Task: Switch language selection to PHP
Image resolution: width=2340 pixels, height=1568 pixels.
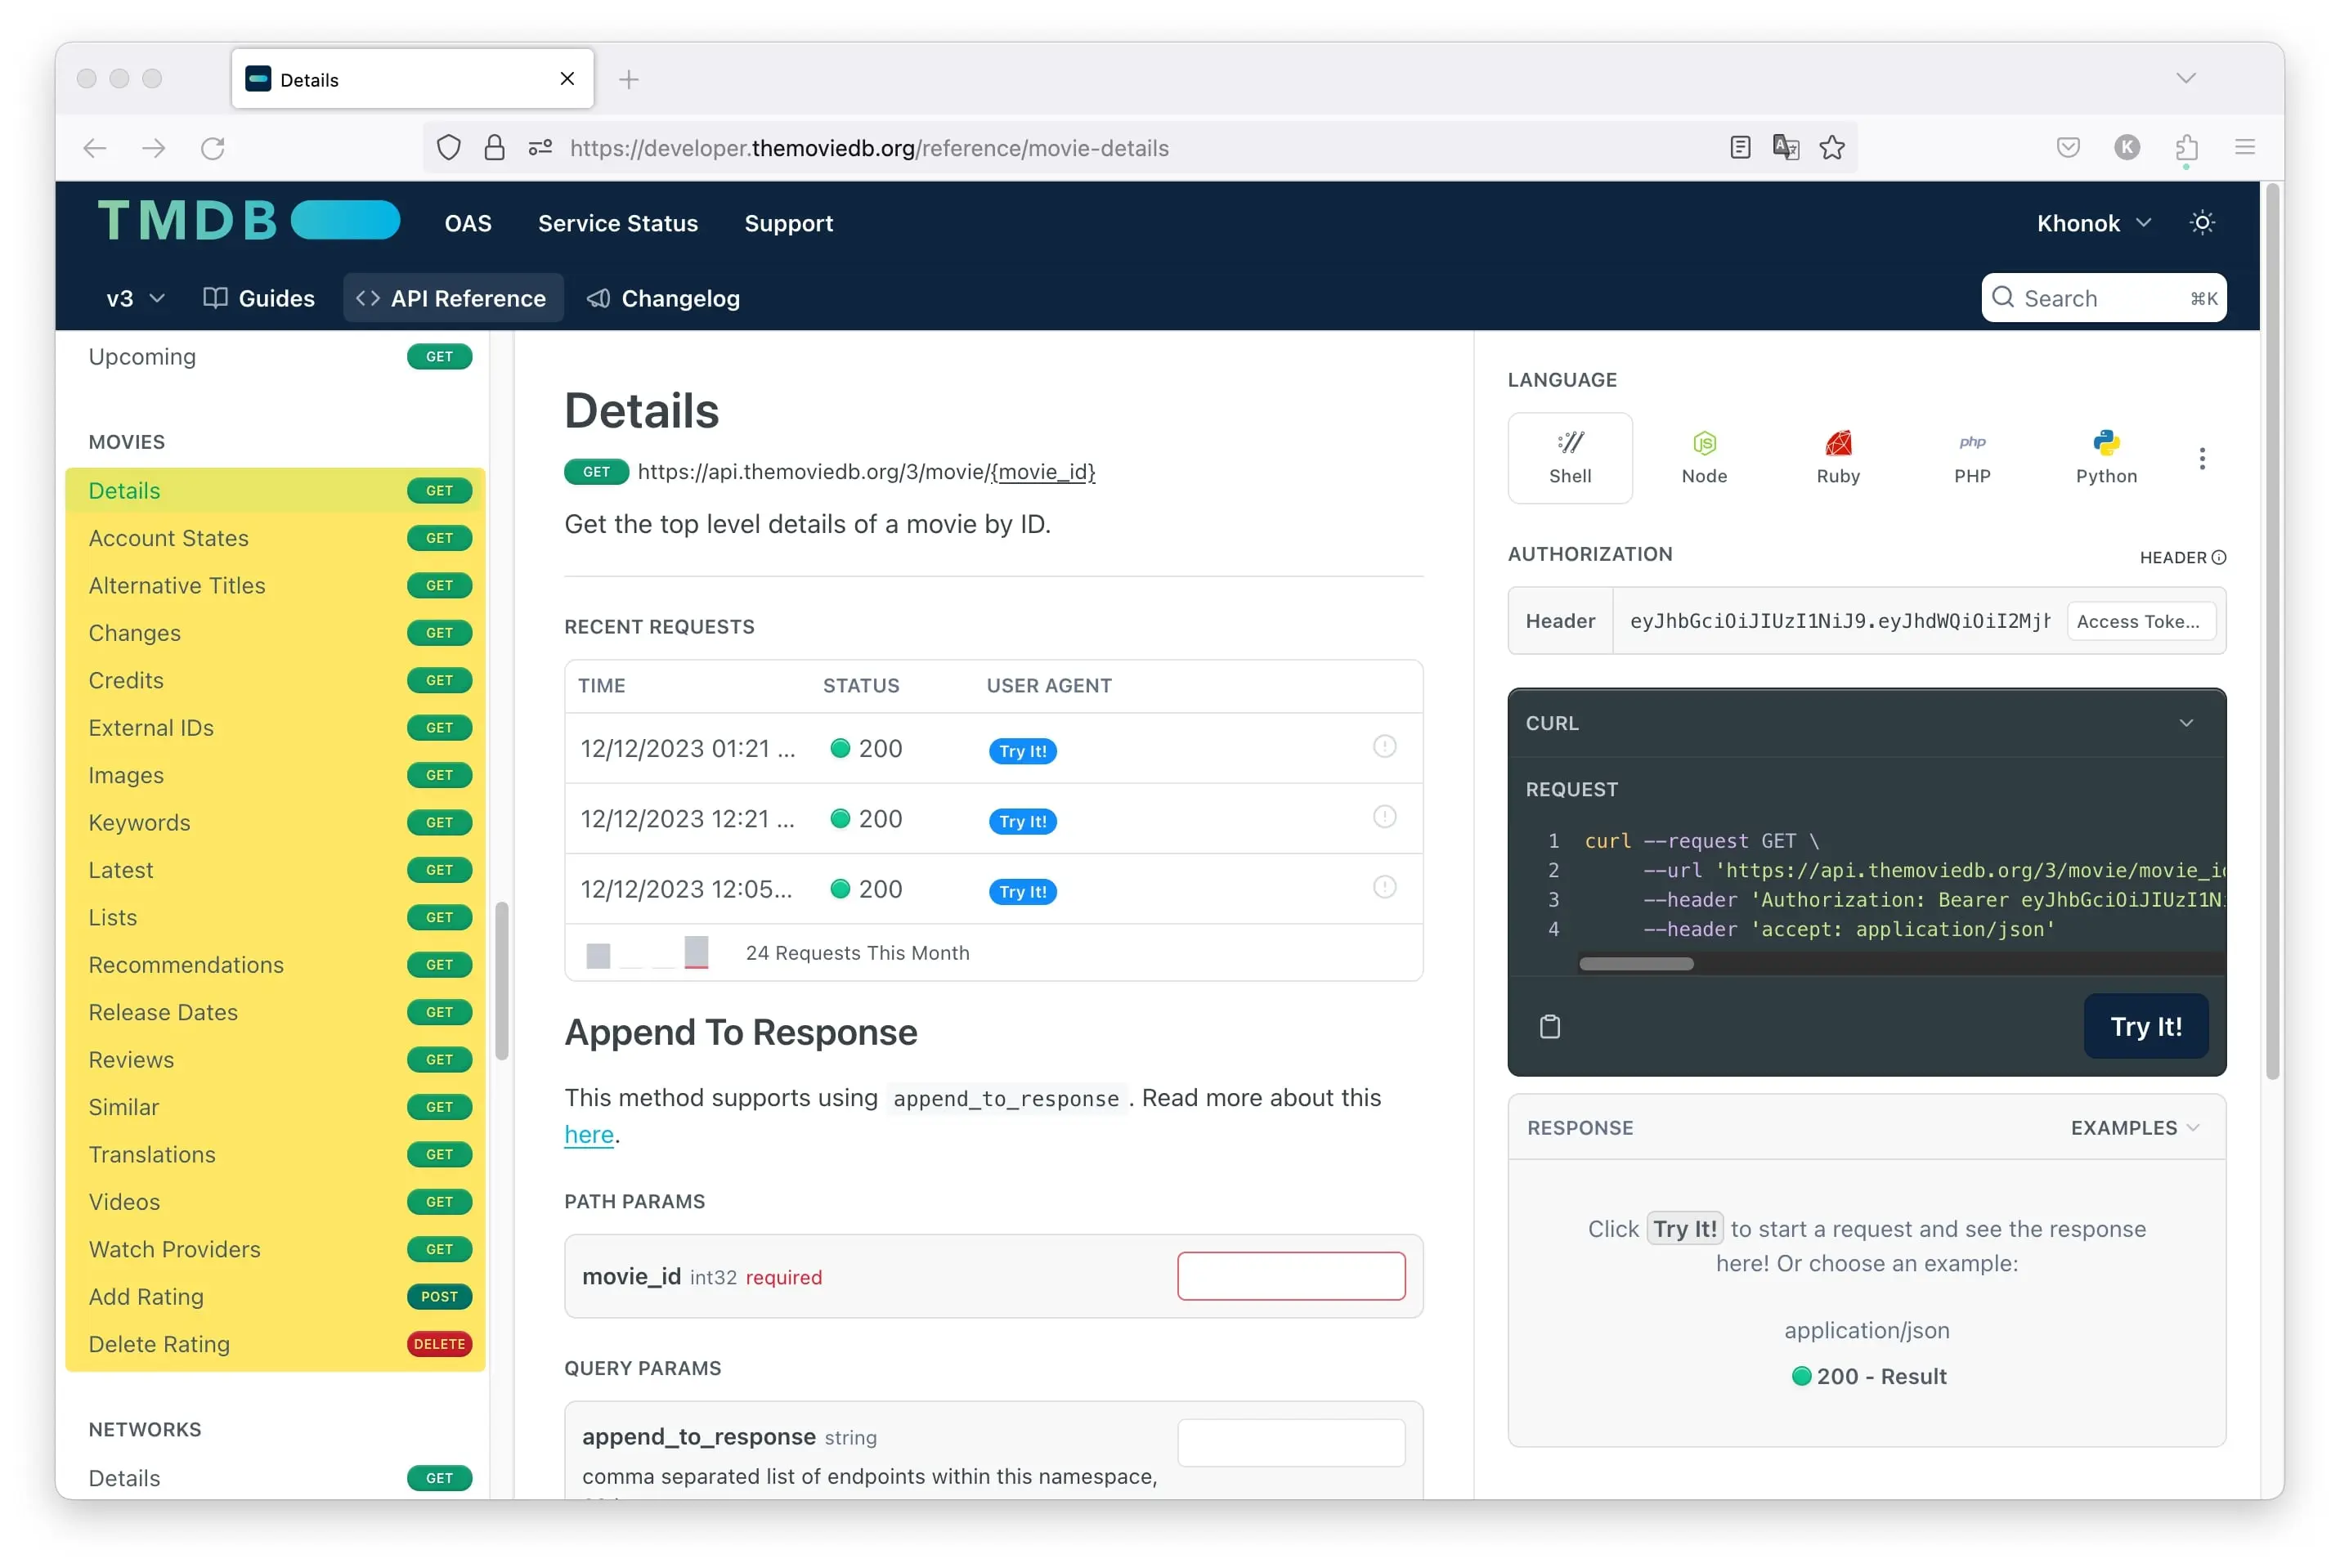Action: [1972, 458]
